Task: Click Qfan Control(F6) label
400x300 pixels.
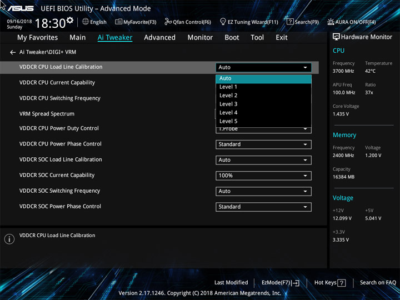Action: [192, 22]
